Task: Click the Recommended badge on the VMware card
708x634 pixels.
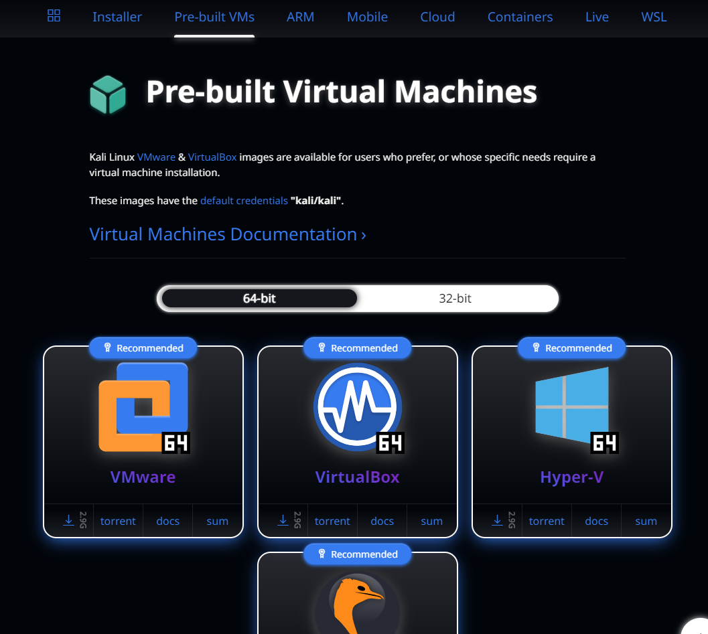Action: click(x=143, y=348)
